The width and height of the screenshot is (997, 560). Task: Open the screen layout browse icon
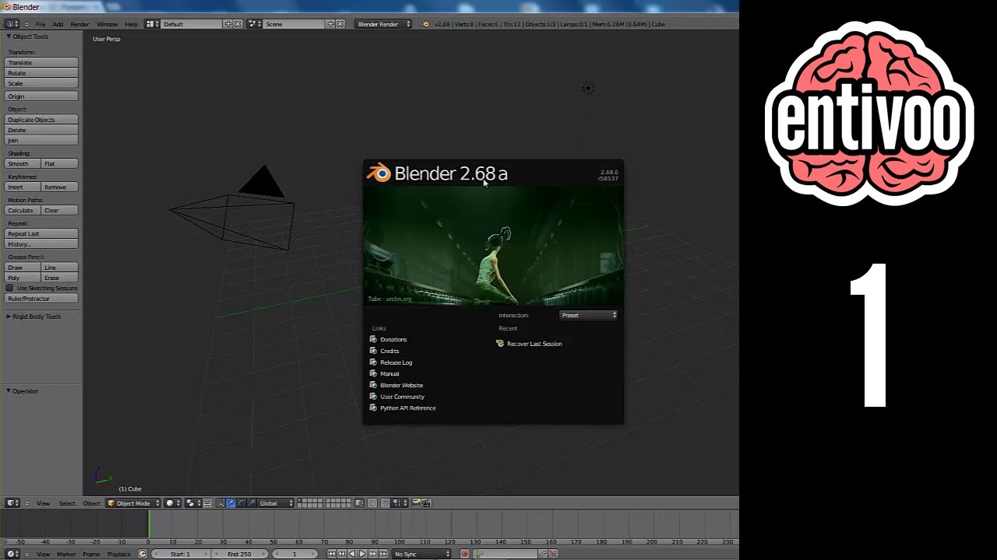[x=149, y=24]
